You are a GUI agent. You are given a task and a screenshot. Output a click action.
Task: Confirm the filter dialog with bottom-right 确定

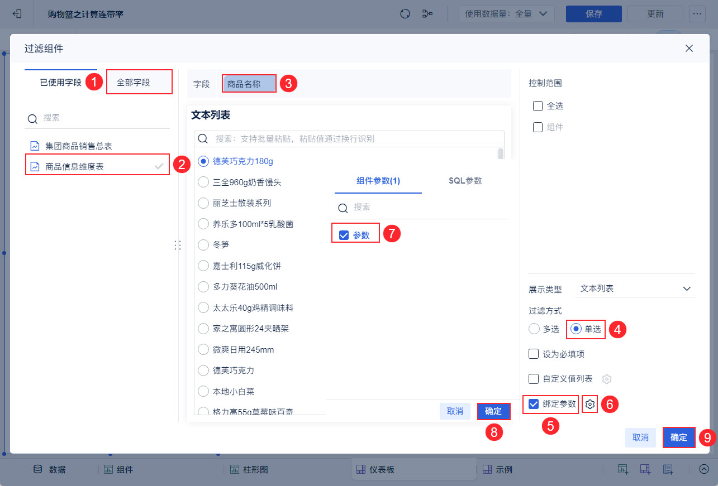pos(679,437)
